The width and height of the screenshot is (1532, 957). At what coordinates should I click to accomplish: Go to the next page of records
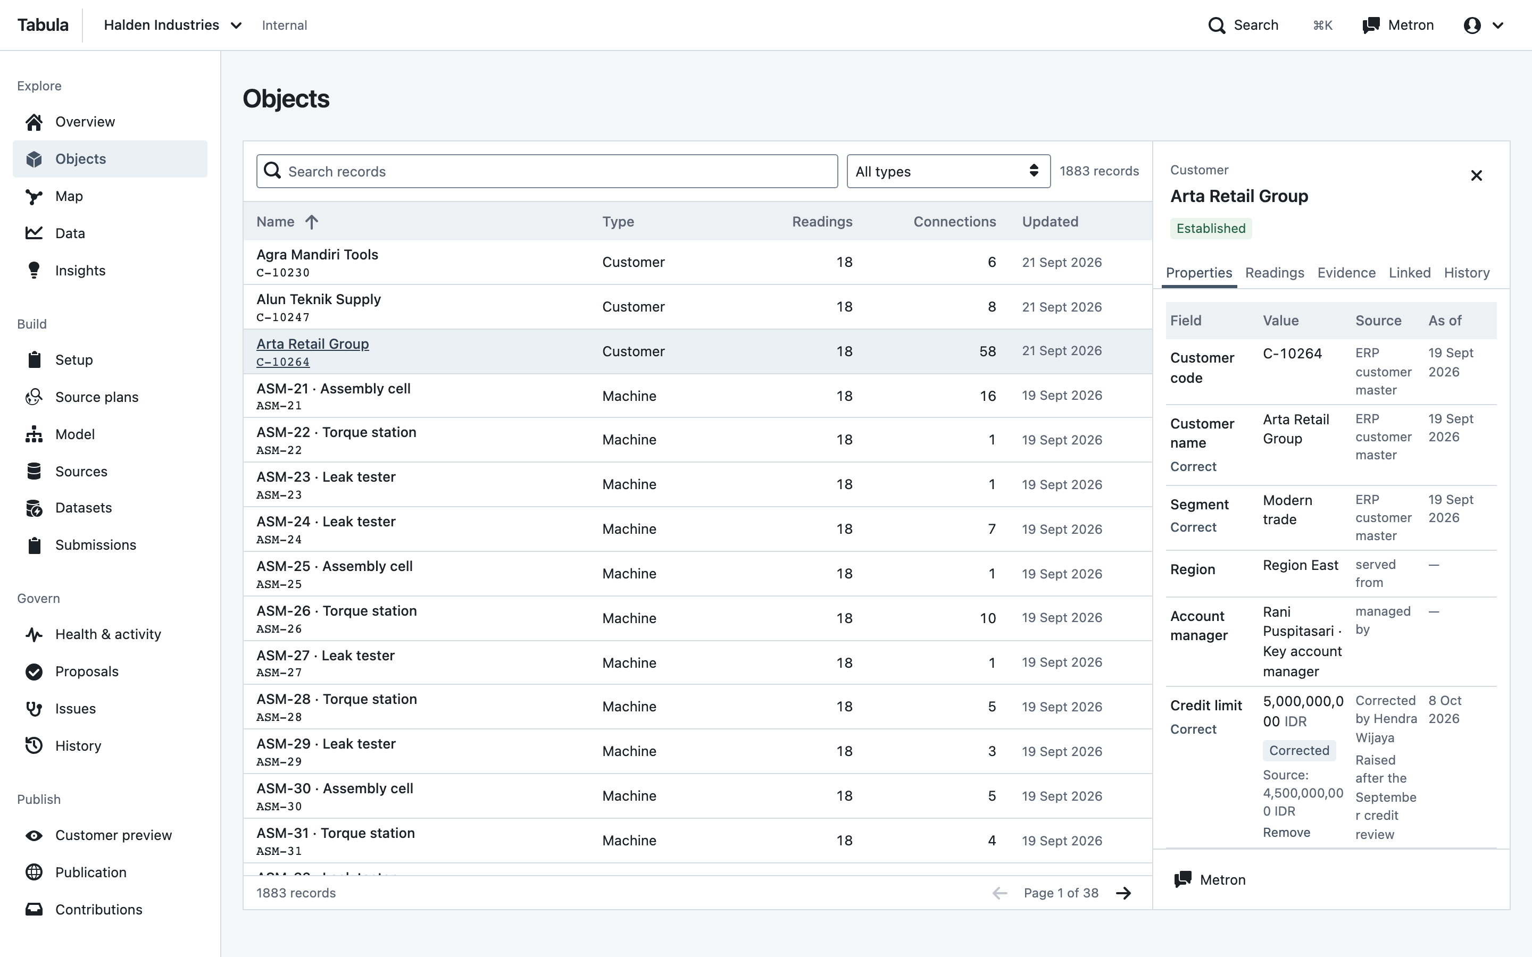tap(1123, 893)
